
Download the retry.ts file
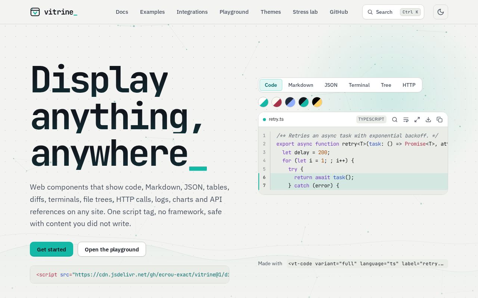(428, 120)
